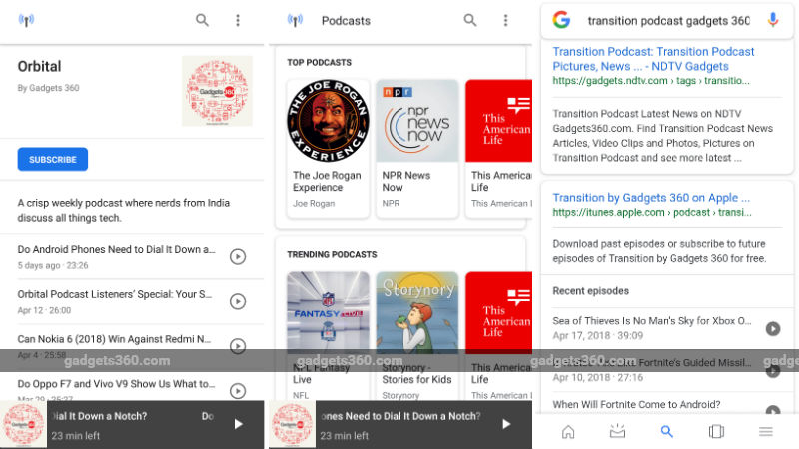Tap mini player artwork in Podcasts screen
This screenshot has height=449, width=799.
292,425
